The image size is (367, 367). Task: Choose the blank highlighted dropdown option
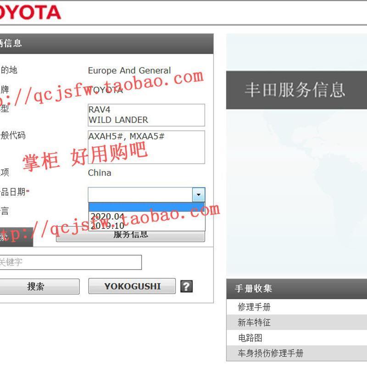pyautogui.click(x=147, y=207)
